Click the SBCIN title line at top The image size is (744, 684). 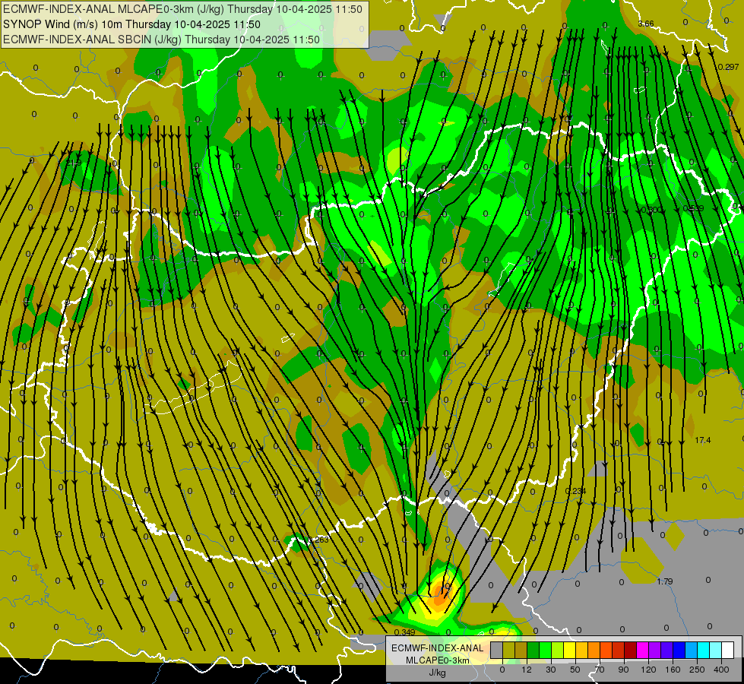(161, 40)
